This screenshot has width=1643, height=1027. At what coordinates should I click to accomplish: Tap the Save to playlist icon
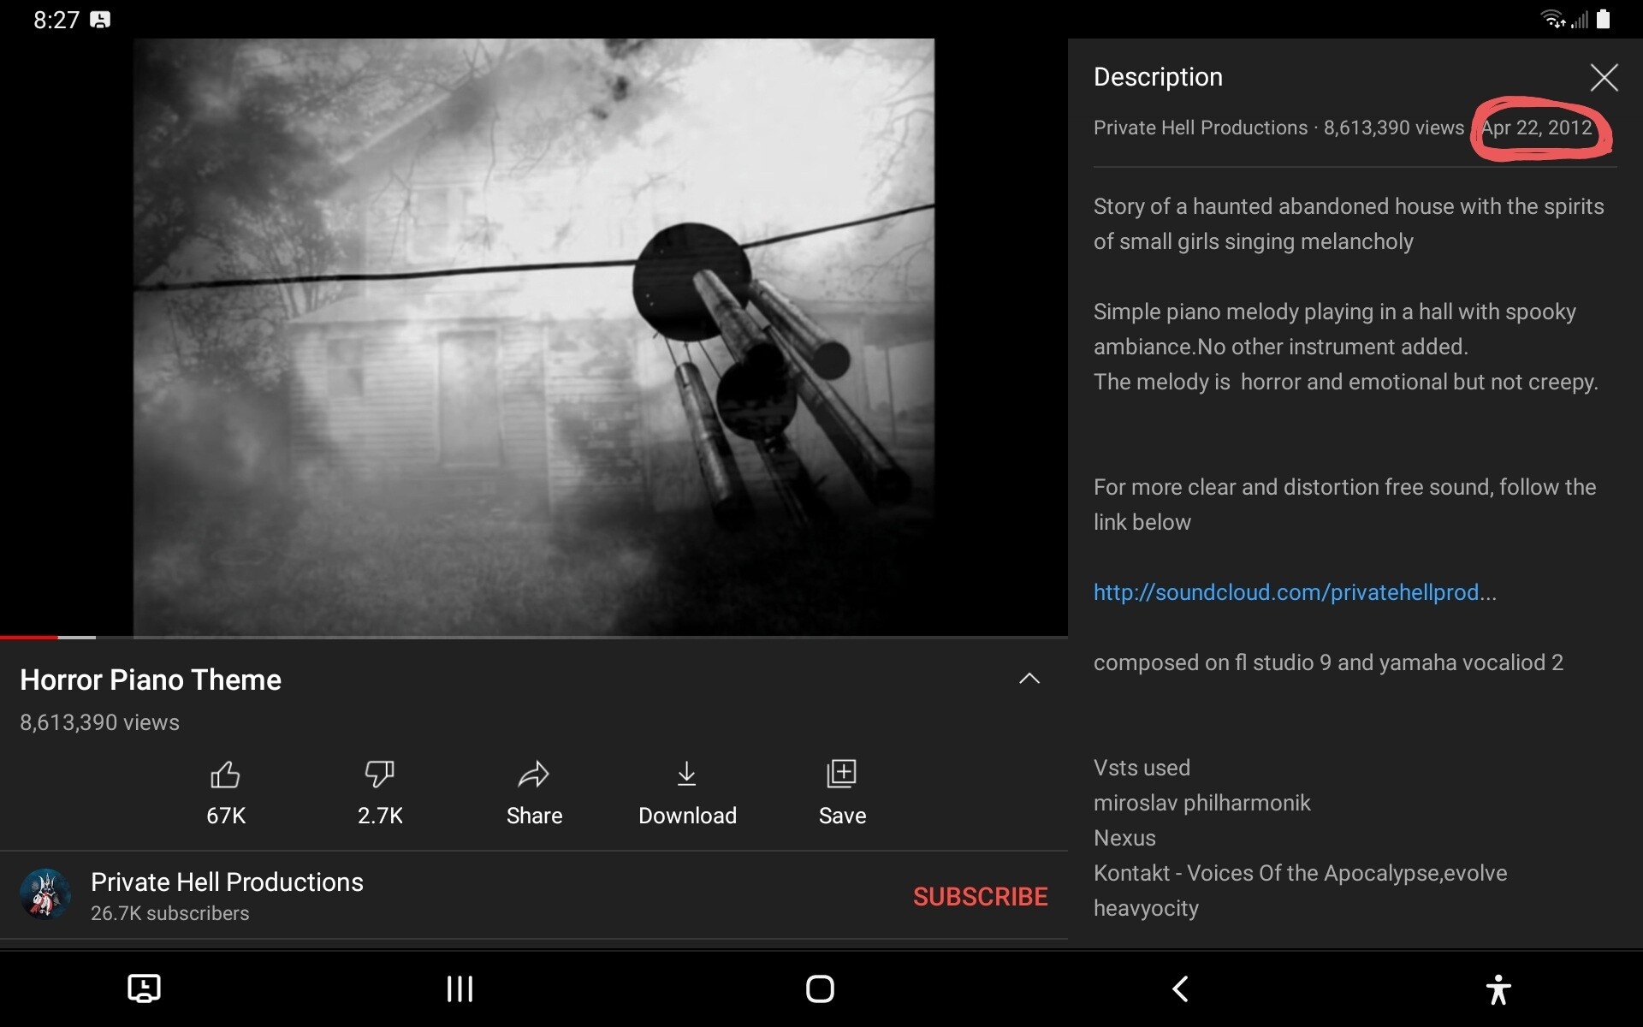click(x=841, y=774)
